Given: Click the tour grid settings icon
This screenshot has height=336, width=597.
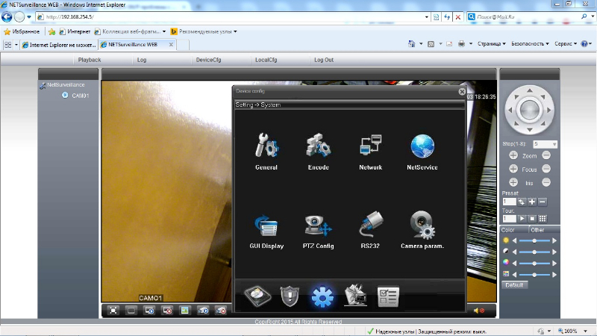Looking at the screenshot, I should pyautogui.click(x=543, y=219).
